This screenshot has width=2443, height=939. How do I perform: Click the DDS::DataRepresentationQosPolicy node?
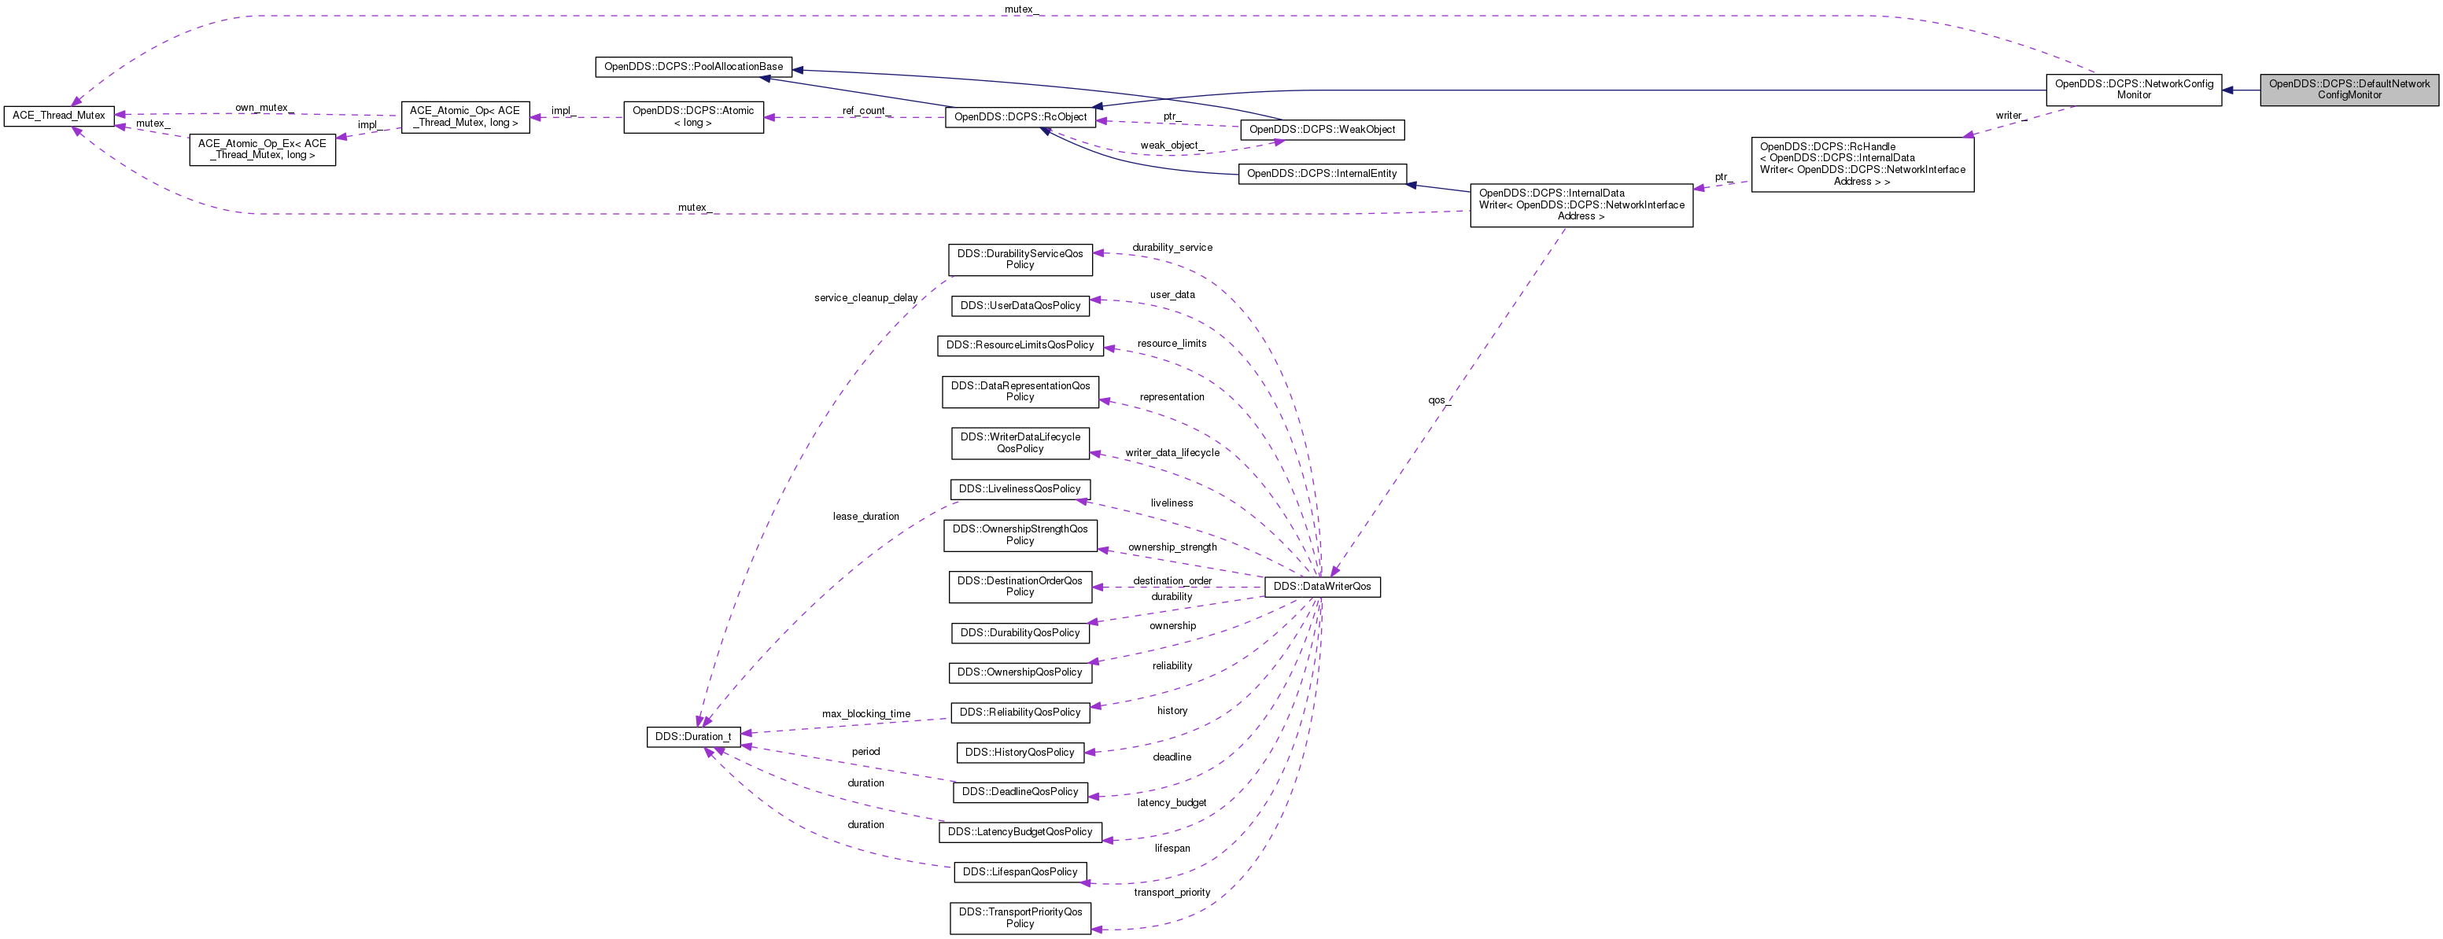tap(1020, 392)
